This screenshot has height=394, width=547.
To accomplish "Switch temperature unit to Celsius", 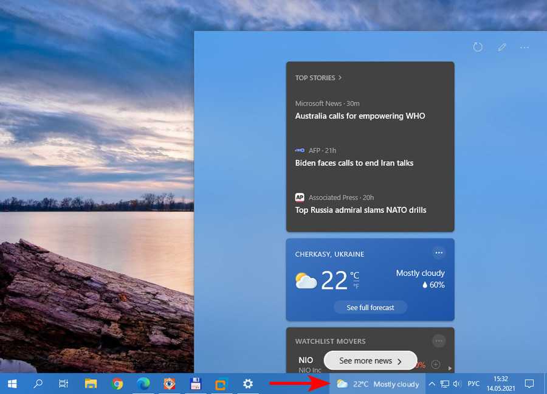I will [355, 275].
